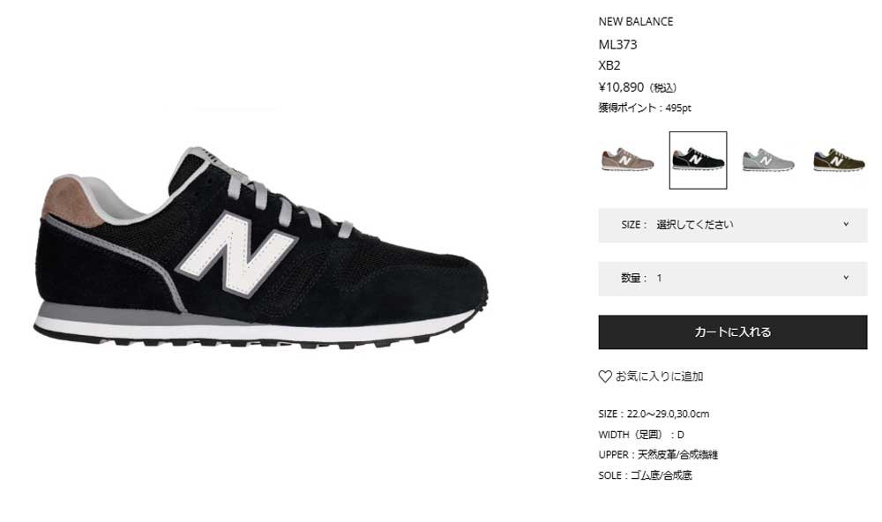882x522 pixels.
Task: Choose the grey sneaker color variant
Action: (768, 160)
